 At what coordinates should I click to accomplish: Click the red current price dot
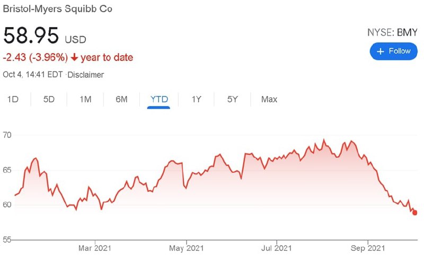pyautogui.click(x=415, y=213)
